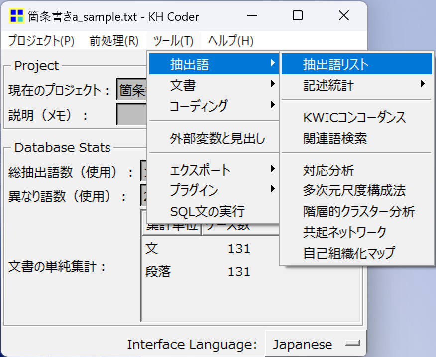
Task: Select 抽出語 in the tools menu
Action: pos(214,64)
